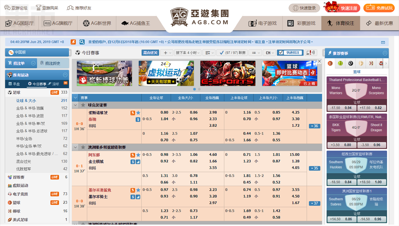Open the 推荐好友 link
399x226 pixels.
pos(79,8)
